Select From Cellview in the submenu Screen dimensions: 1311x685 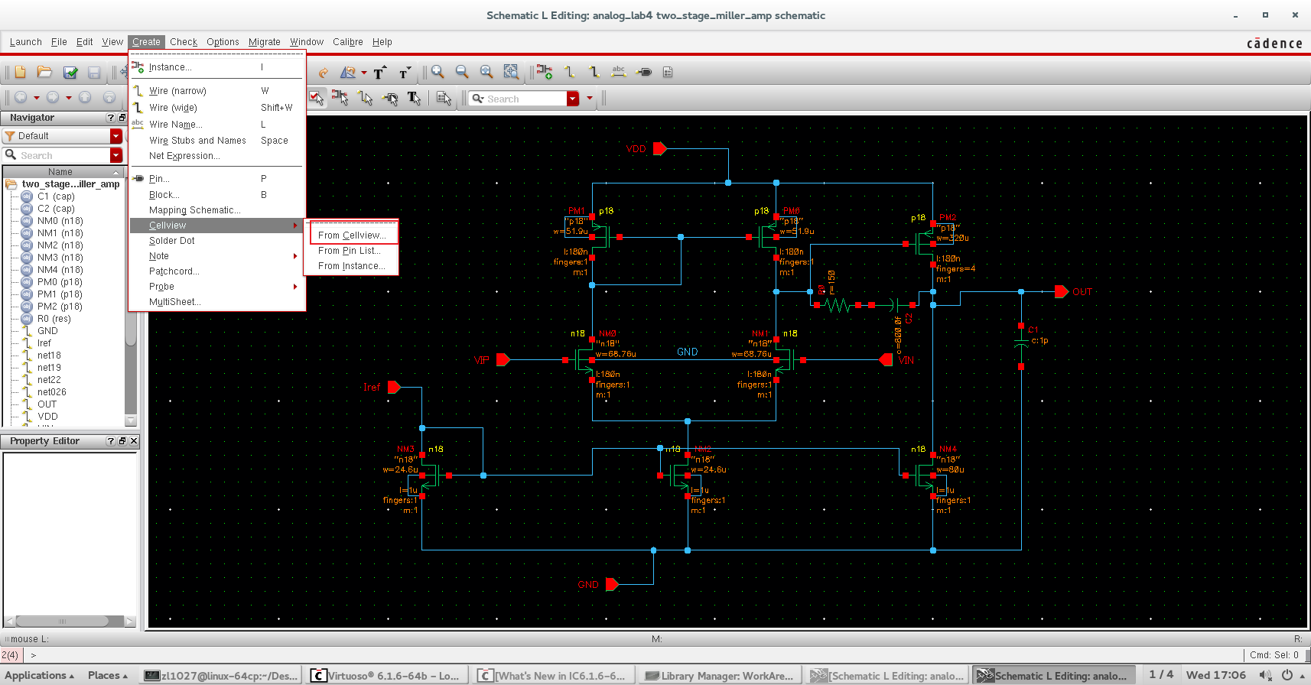(x=353, y=235)
